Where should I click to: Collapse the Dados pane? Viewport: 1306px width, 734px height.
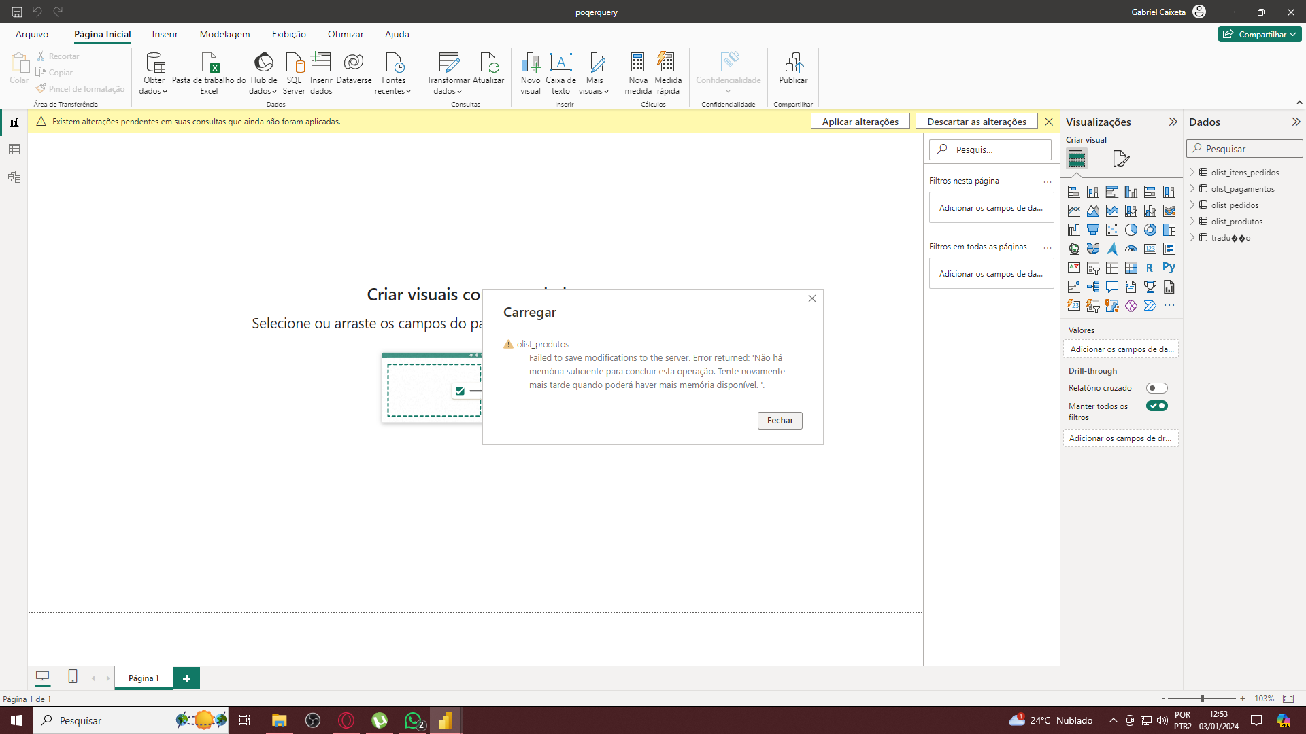coord(1296,122)
